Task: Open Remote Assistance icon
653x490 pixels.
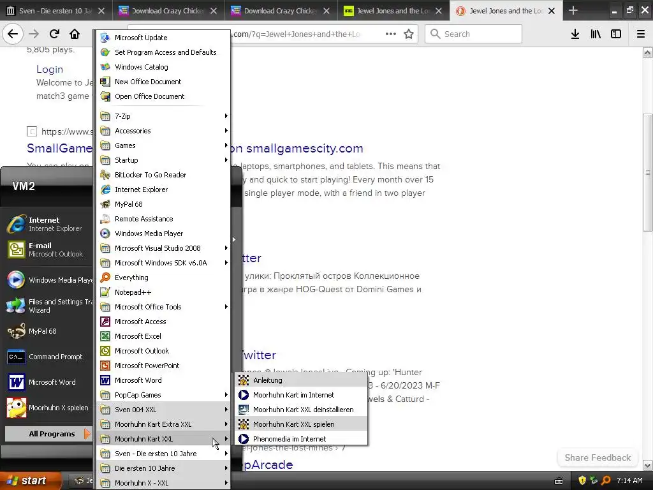Action: [105, 219]
